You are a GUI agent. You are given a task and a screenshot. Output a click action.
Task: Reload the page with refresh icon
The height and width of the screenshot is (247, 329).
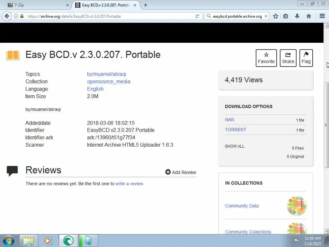point(197,16)
